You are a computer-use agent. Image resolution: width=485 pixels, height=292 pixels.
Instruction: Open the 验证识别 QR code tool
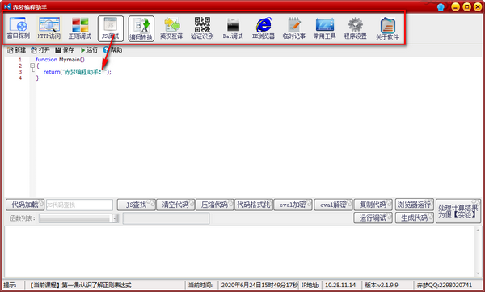click(202, 28)
